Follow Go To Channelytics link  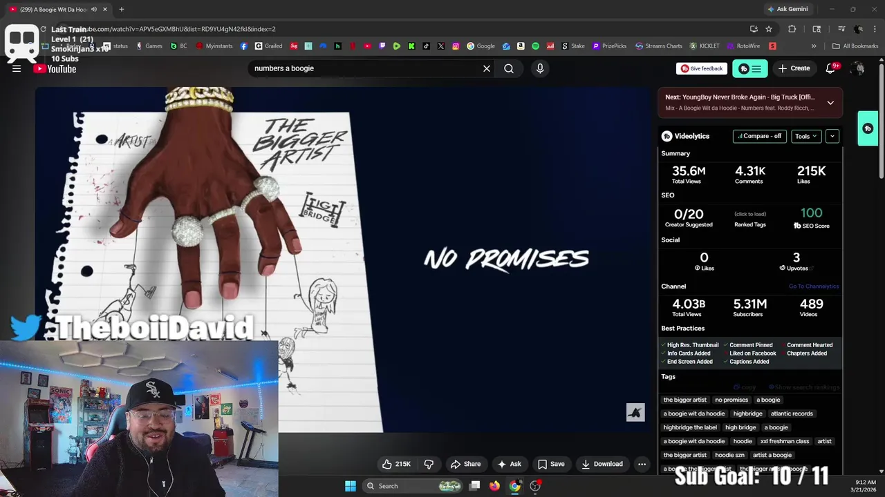tap(814, 286)
